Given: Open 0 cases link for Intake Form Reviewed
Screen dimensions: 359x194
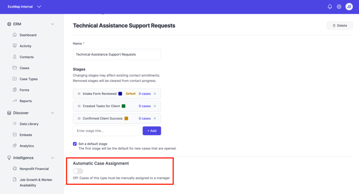Looking at the screenshot, I should tap(145, 94).
